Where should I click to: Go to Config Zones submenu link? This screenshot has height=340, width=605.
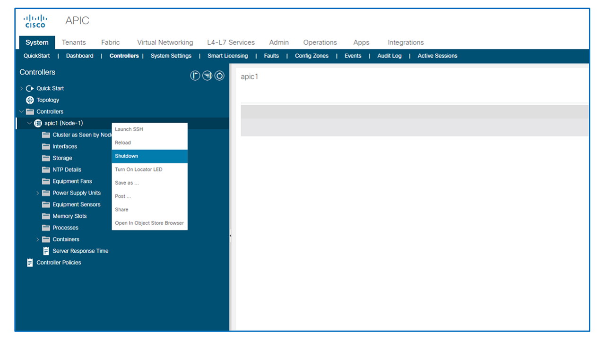click(x=311, y=56)
